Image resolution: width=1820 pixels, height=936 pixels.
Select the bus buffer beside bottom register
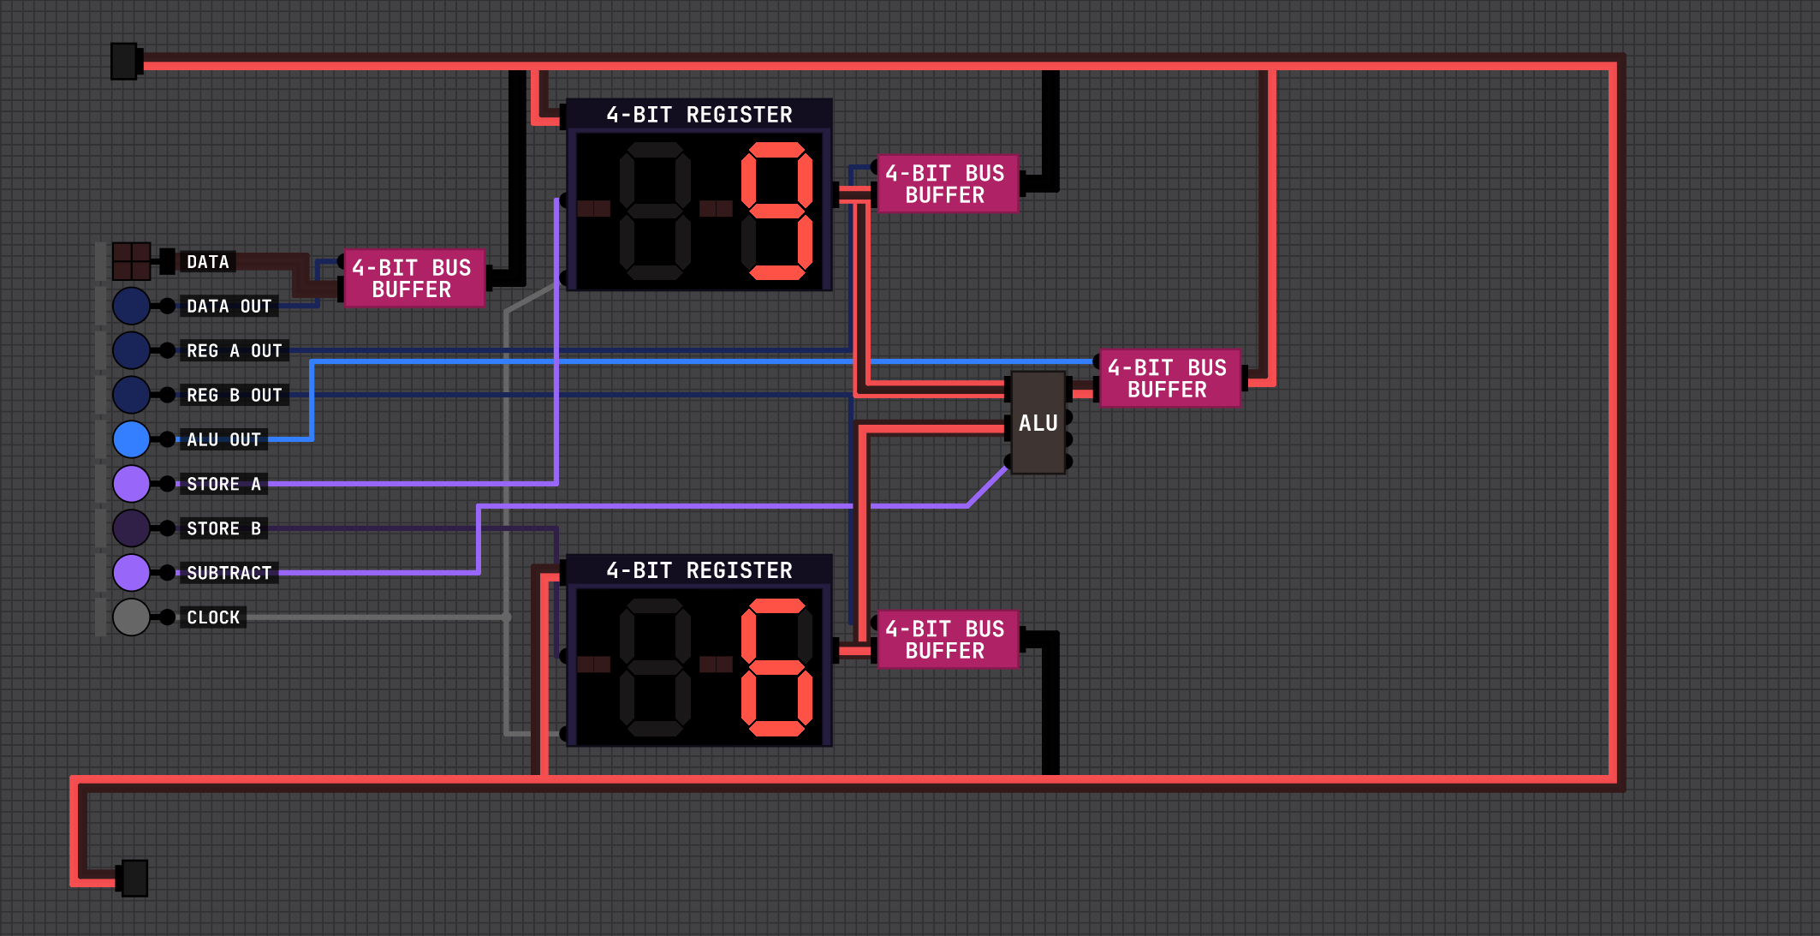tap(946, 640)
